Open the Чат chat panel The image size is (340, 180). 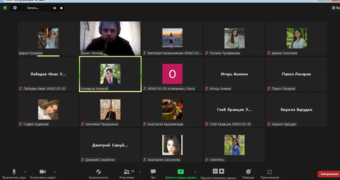click(153, 174)
